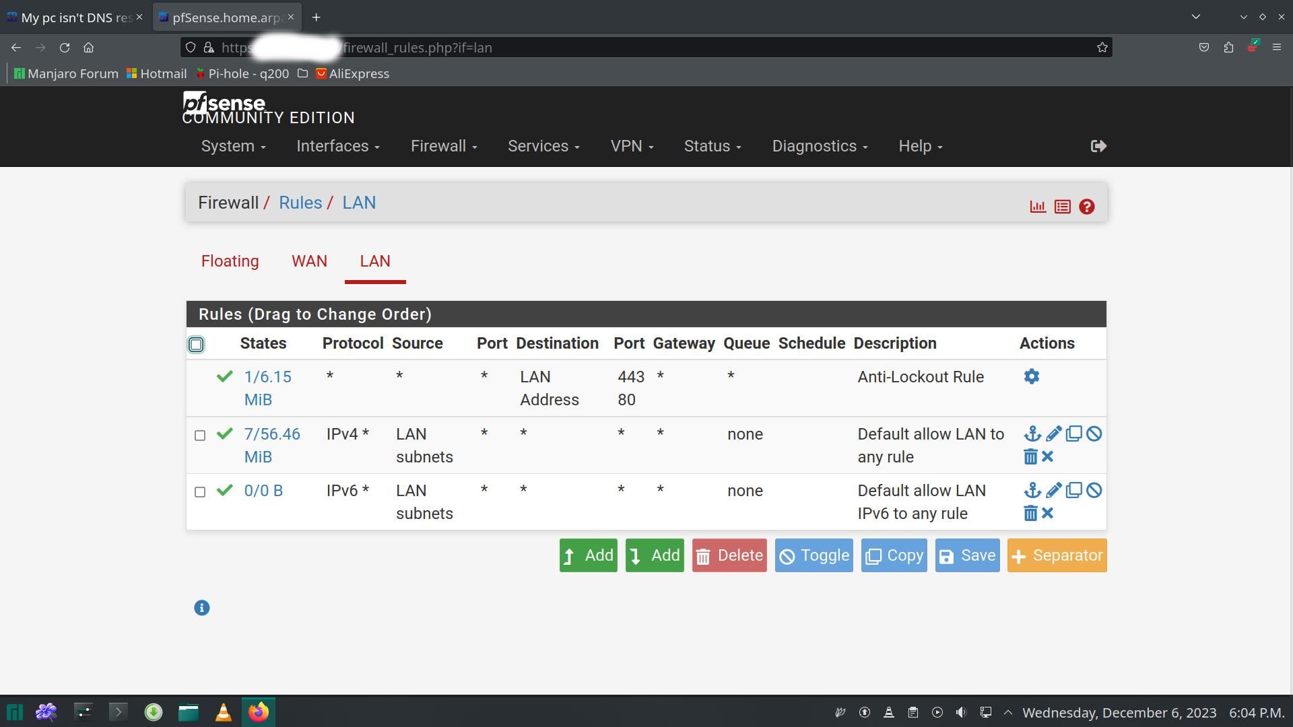Open 1/6.15 MiB states link
Image resolution: width=1293 pixels, height=727 pixels.
267,388
